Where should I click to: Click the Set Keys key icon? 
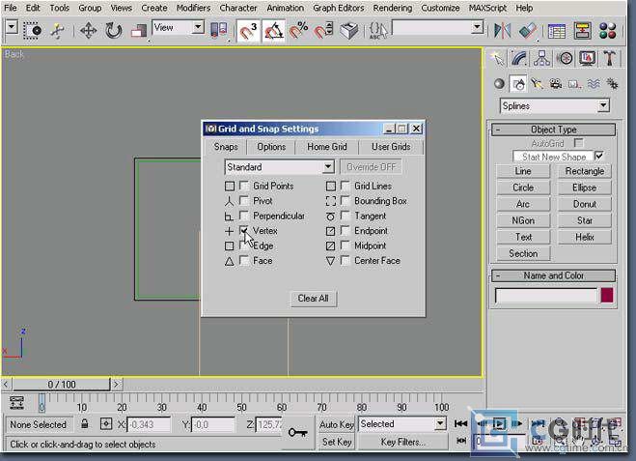[x=297, y=433]
